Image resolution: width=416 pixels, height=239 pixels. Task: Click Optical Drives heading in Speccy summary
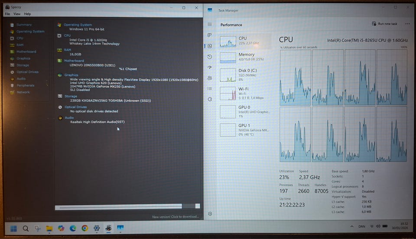click(x=76, y=107)
